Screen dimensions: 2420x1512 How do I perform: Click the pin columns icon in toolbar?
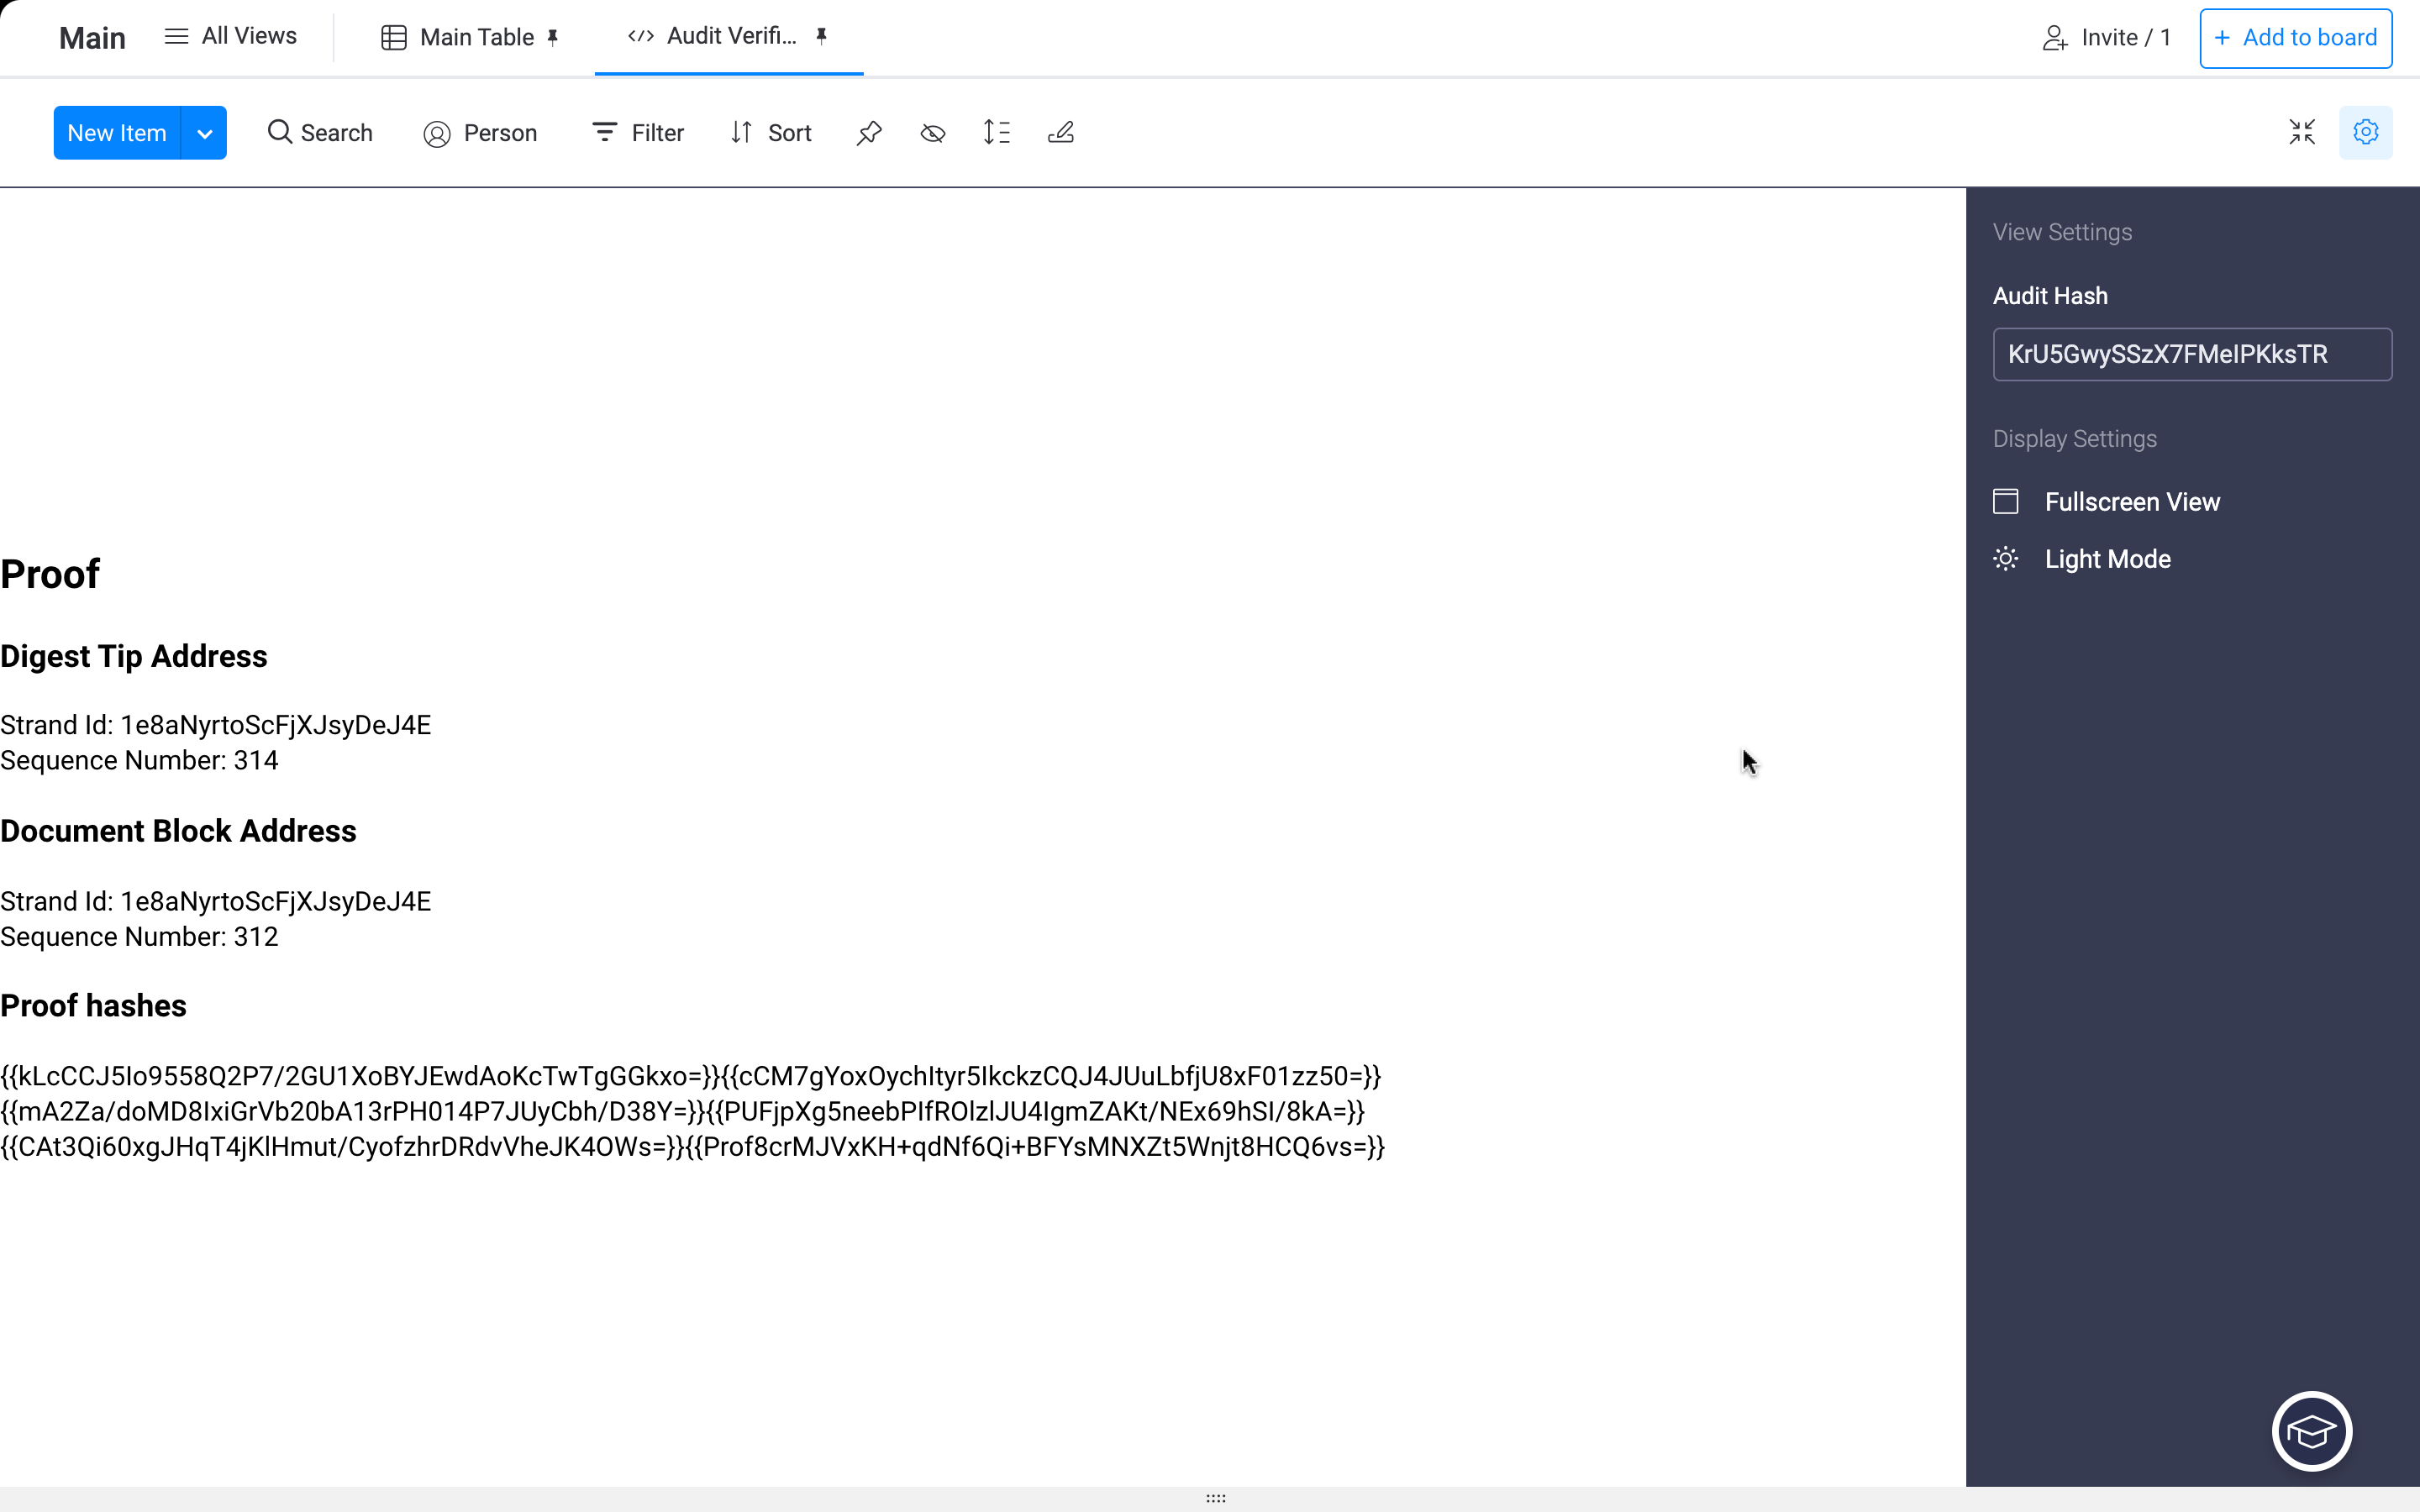(x=869, y=133)
